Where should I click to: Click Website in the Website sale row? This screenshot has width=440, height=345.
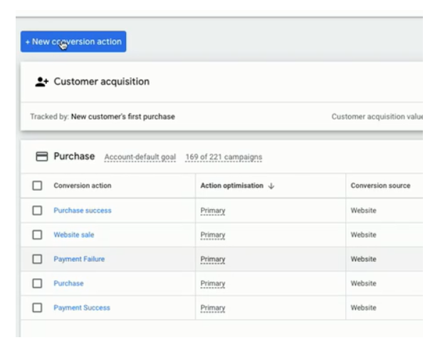click(x=363, y=235)
